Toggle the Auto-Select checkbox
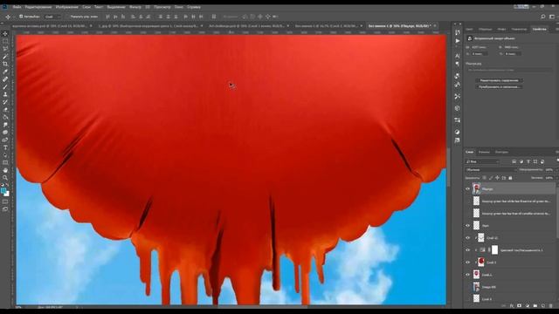This screenshot has height=314, width=559. click(x=21, y=17)
